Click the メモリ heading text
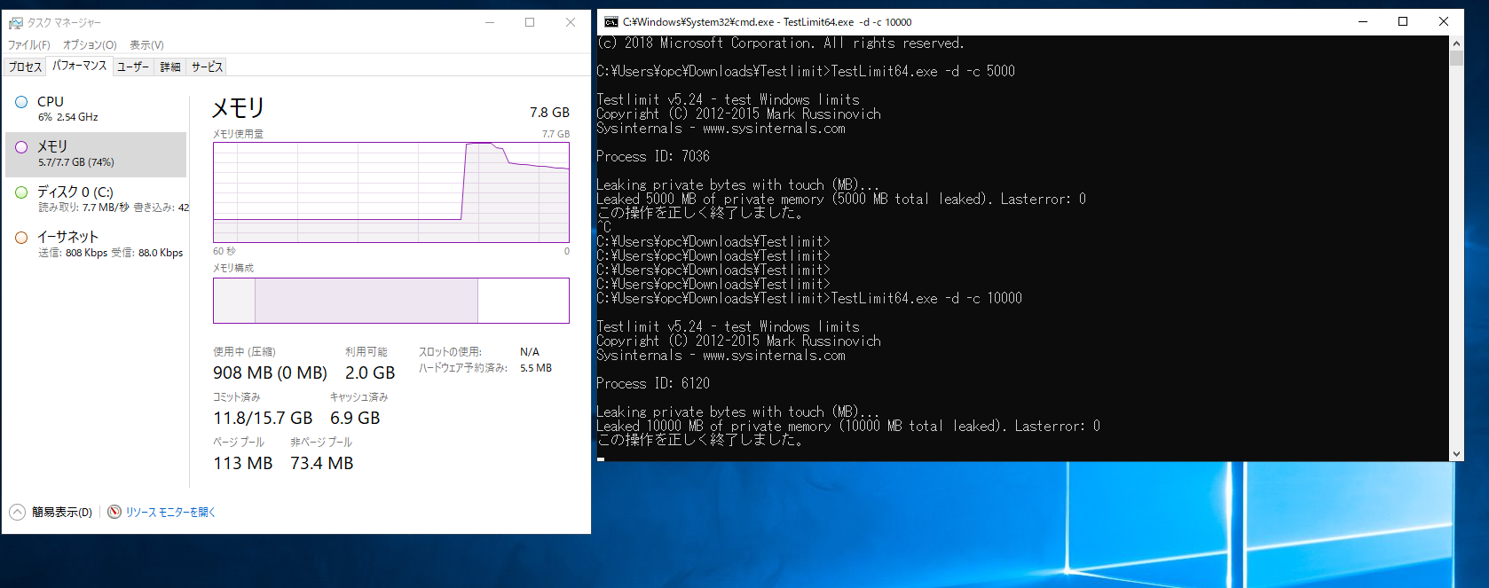The height and width of the screenshot is (588, 1489). pyautogui.click(x=239, y=108)
